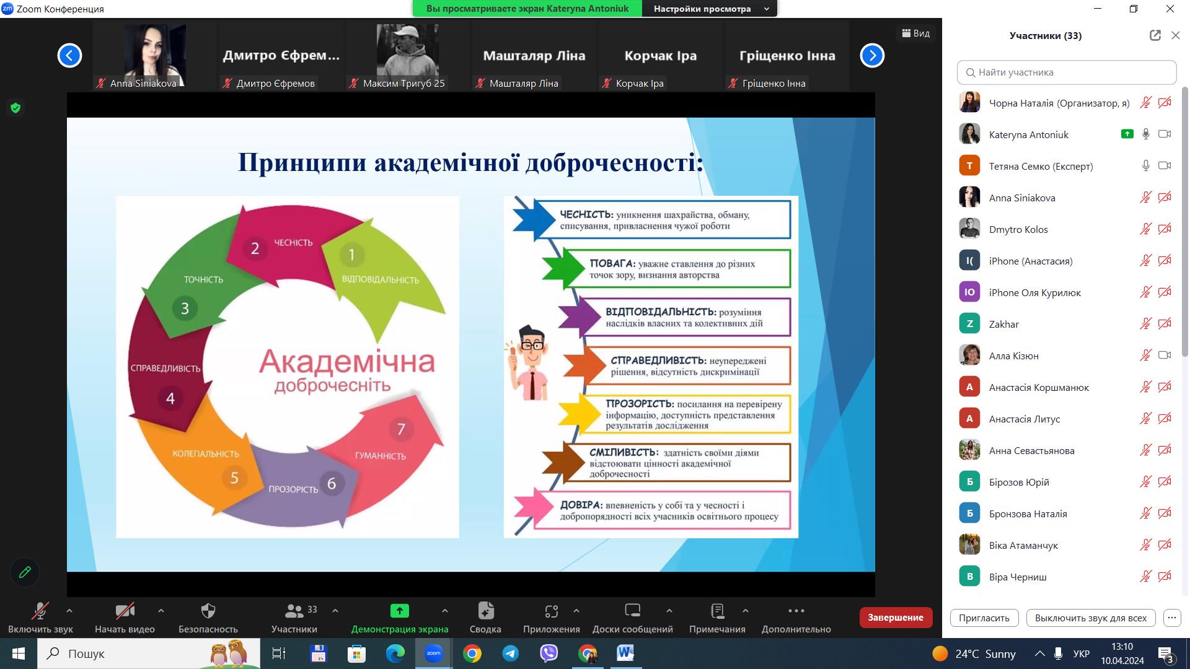1190x669 pixels.
Task: Pop out the participants panel
Action: [x=1155, y=35]
